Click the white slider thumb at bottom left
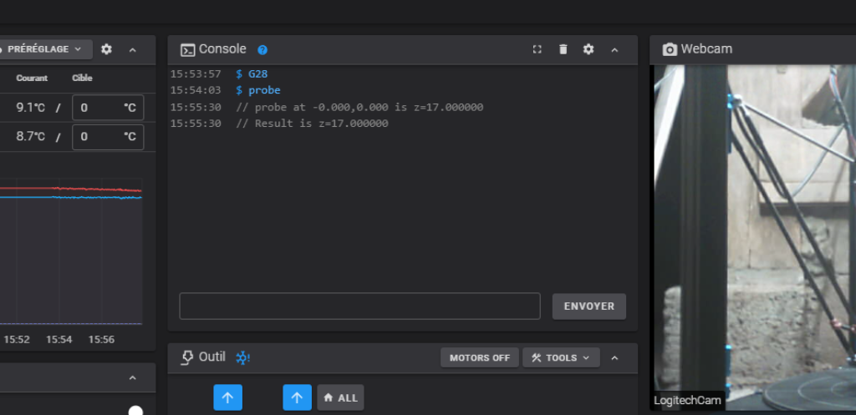 click(136, 411)
